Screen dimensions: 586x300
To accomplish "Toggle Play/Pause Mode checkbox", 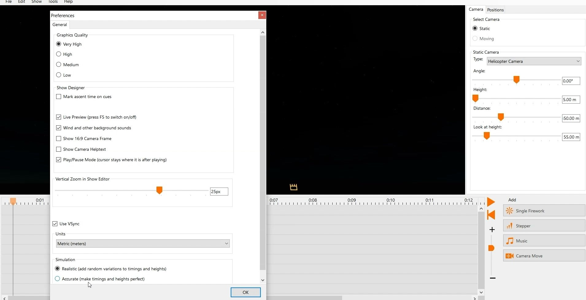I will click(x=59, y=160).
